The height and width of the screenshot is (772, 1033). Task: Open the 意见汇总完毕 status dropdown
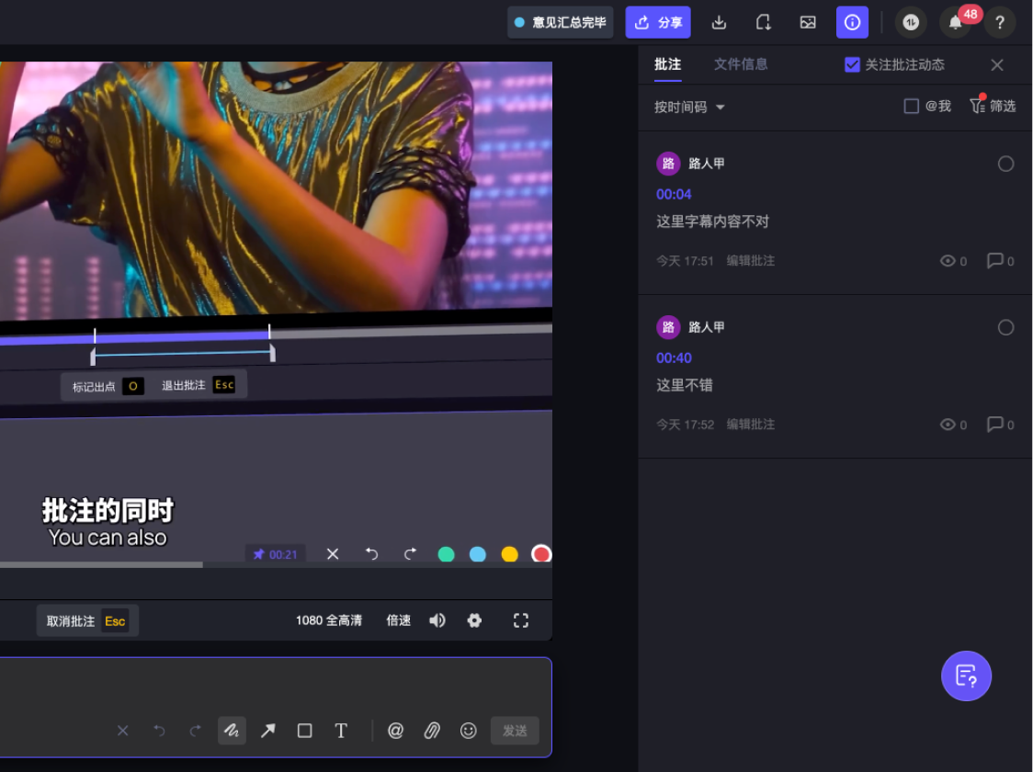[x=560, y=22]
